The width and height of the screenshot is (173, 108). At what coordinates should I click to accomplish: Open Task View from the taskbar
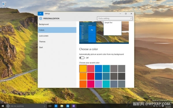(x=50, y=106)
